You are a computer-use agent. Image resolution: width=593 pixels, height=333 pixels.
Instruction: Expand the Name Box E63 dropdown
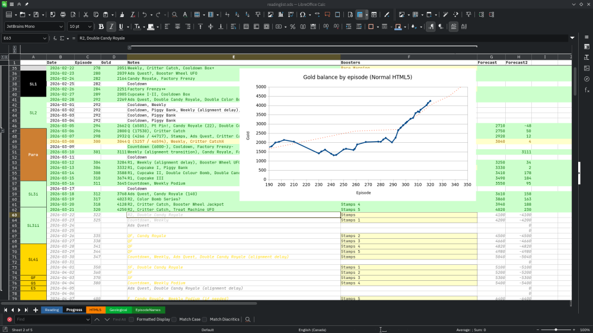pyautogui.click(x=44, y=38)
